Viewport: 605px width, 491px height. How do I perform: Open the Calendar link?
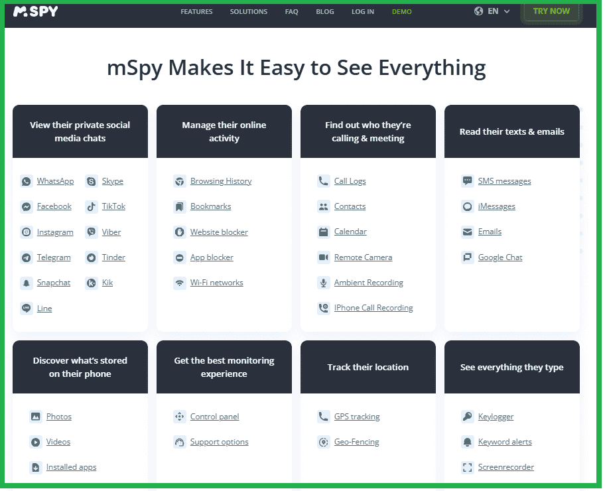tap(350, 232)
